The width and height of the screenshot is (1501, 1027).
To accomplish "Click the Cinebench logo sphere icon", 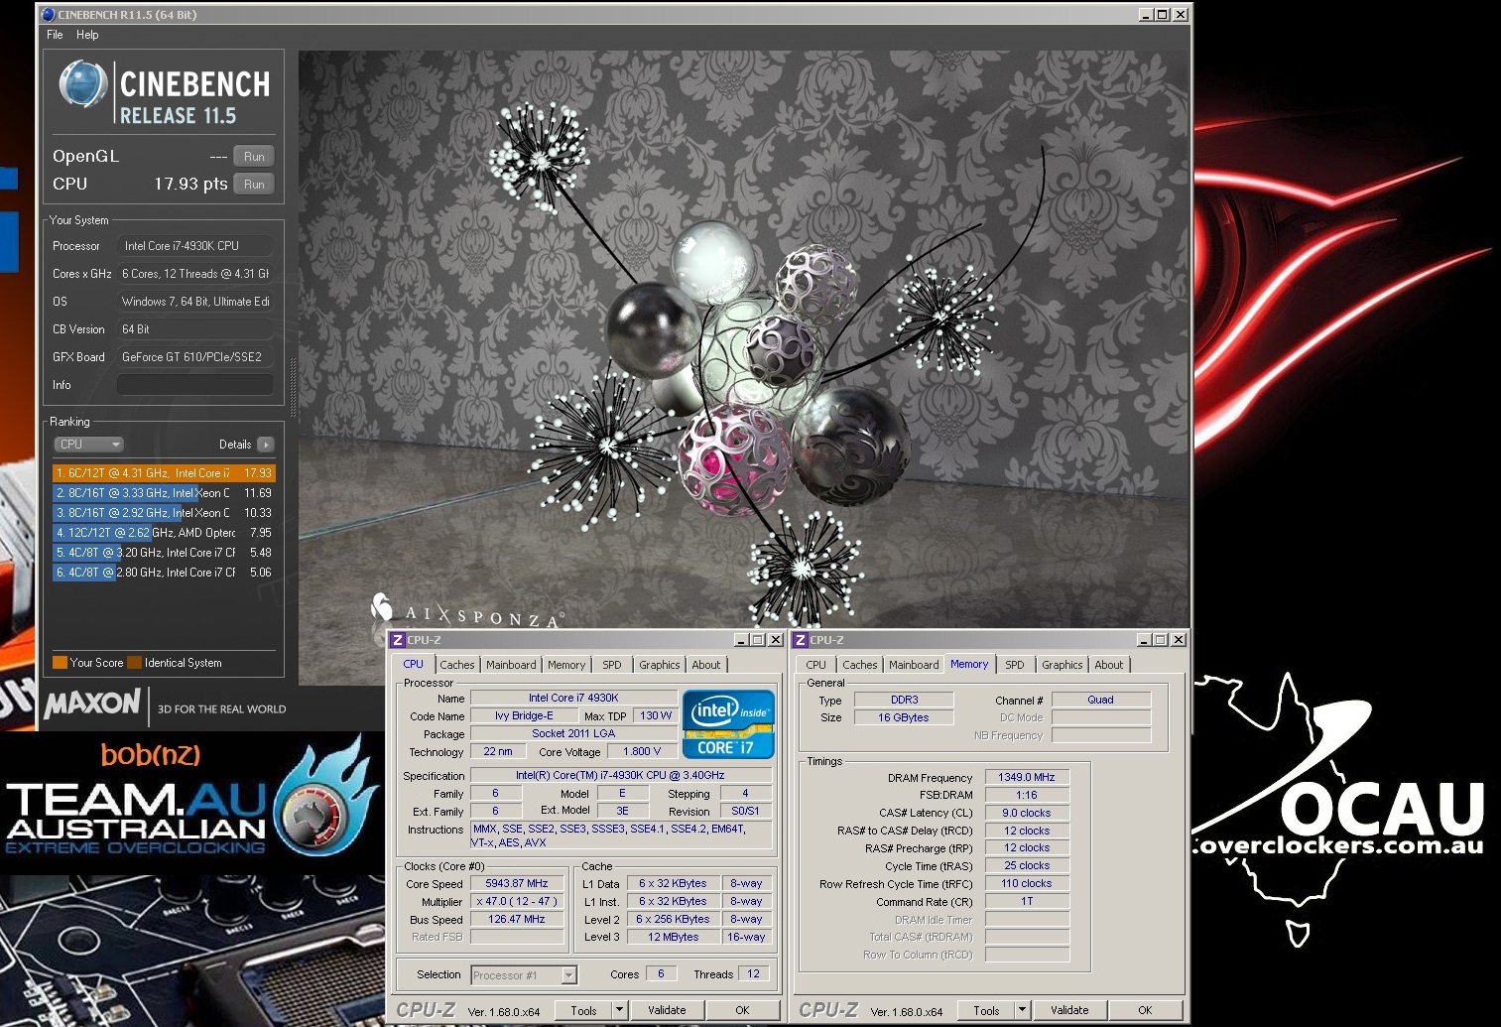I will [x=82, y=84].
